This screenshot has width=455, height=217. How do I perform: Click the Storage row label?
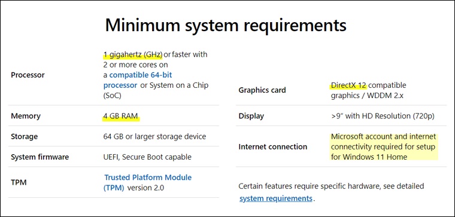click(x=25, y=136)
